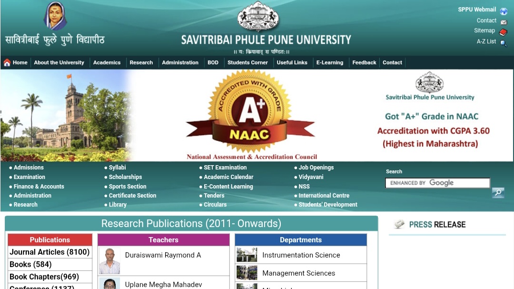The height and width of the screenshot is (289, 514).
Task: Click inside the Google search field
Action: click(x=438, y=183)
